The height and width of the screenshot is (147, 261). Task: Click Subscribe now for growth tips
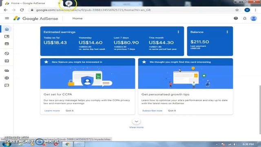pyautogui.click(x=152, y=111)
